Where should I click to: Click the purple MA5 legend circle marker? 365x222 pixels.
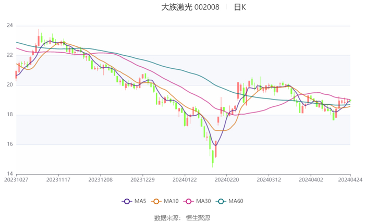tap(126, 201)
